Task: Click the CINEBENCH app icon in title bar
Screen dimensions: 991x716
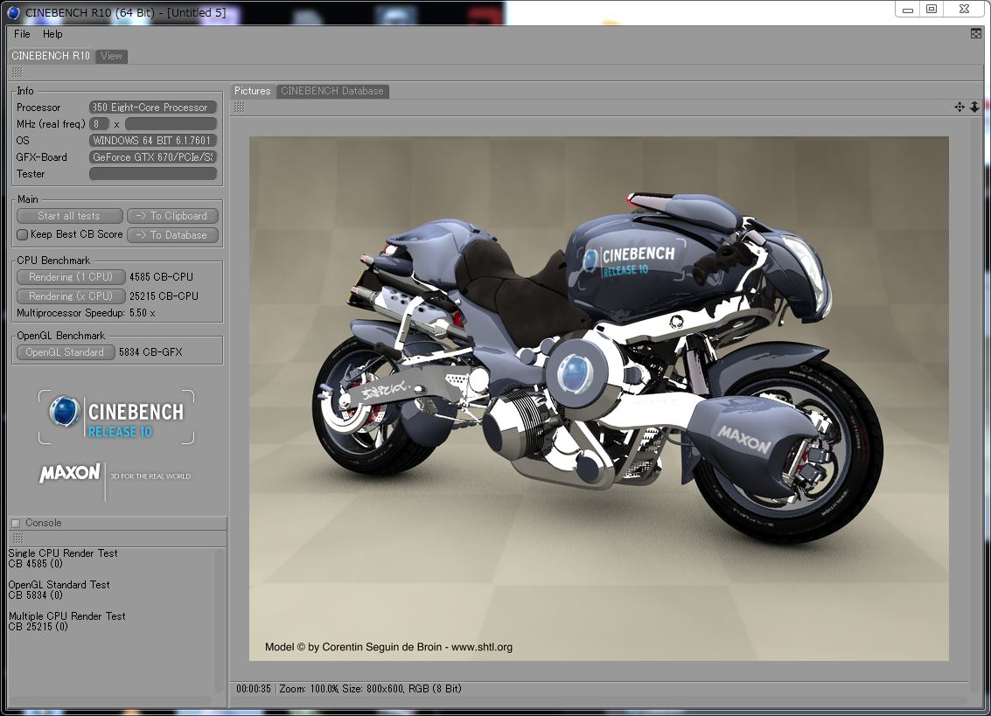Action: tap(13, 12)
